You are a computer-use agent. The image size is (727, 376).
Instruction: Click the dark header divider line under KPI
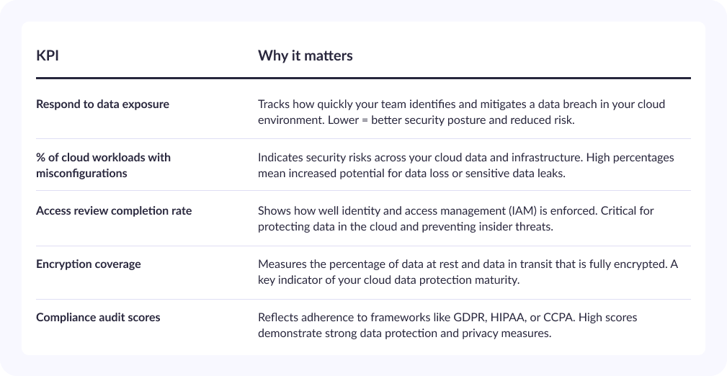click(363, 78)
